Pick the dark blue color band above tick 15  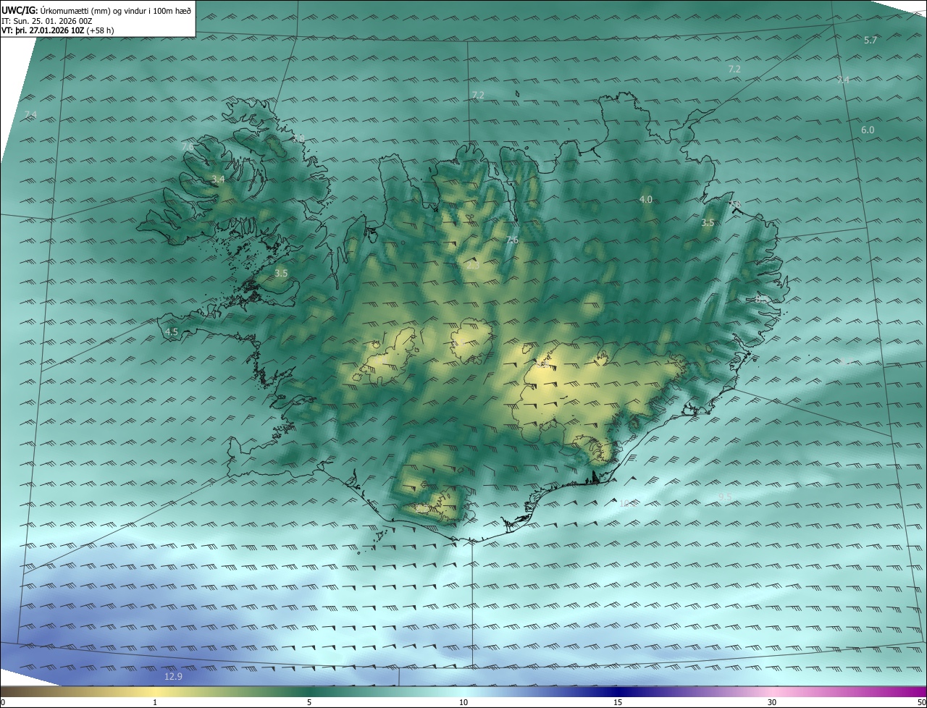point(618,691)
